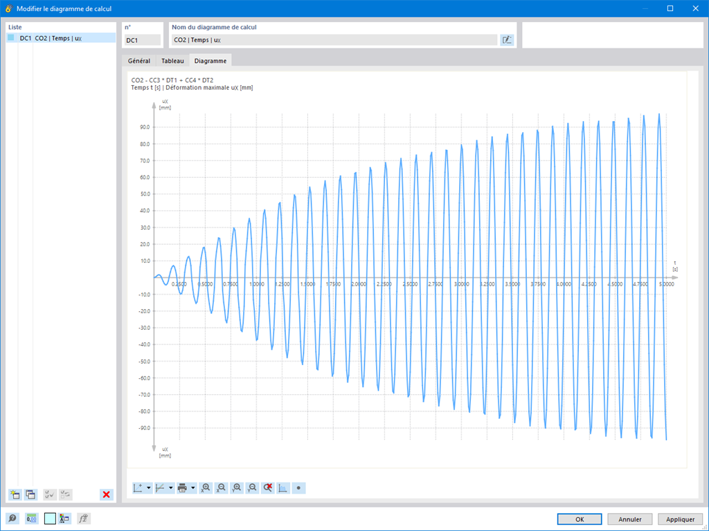The width and height of the screenshot is (709, 531).
Task: Click the n° field showing DC1
Action: point(143,40)
